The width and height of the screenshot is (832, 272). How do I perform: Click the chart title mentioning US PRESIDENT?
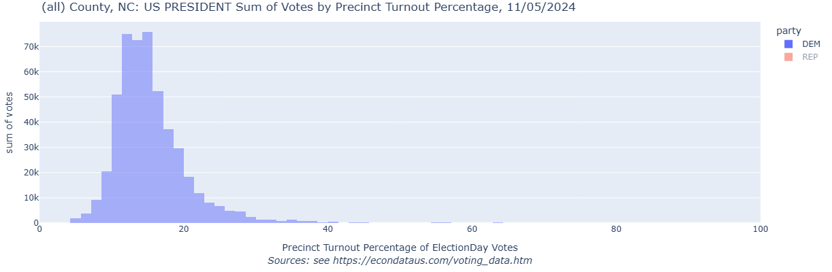308,7
